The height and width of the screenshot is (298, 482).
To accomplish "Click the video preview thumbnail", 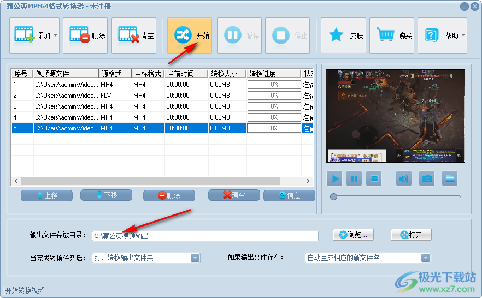I will click(x=396, y=116).
